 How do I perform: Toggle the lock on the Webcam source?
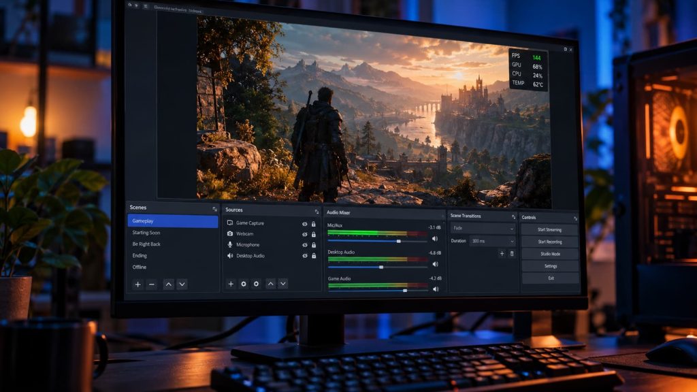313,234
